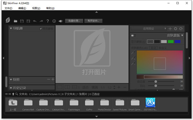Screen dimensions: 193x120
Task: Zoom out with the minus icon below the preview
Action: (125, 87)
